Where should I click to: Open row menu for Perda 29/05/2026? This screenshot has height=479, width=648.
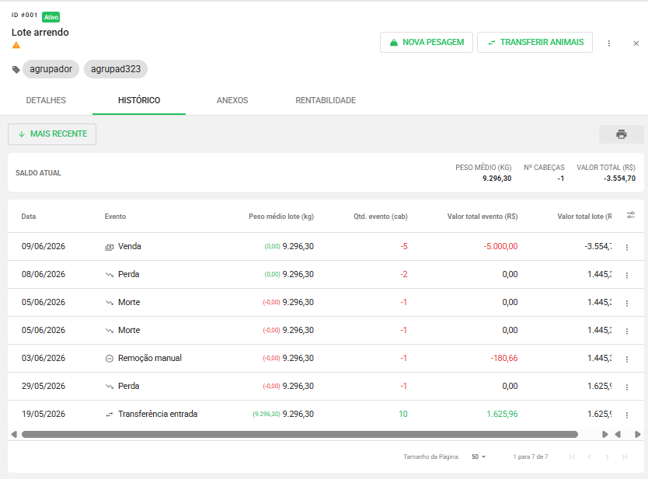627,387
